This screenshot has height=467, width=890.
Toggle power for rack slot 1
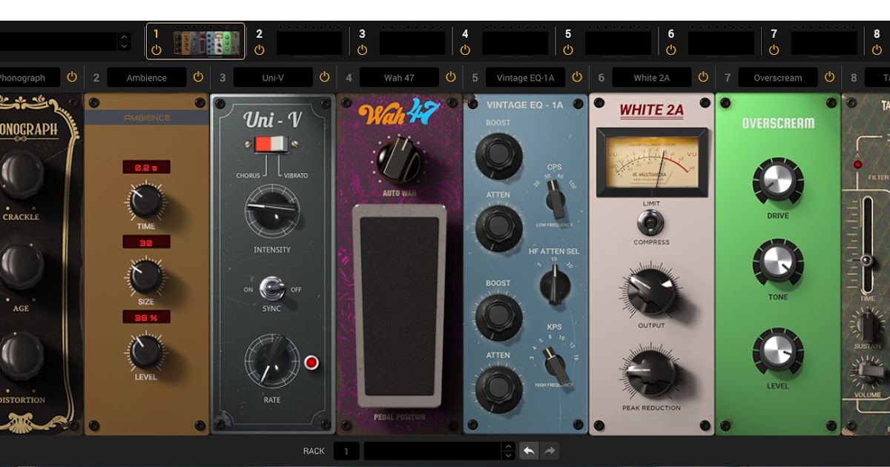[156, 50]
